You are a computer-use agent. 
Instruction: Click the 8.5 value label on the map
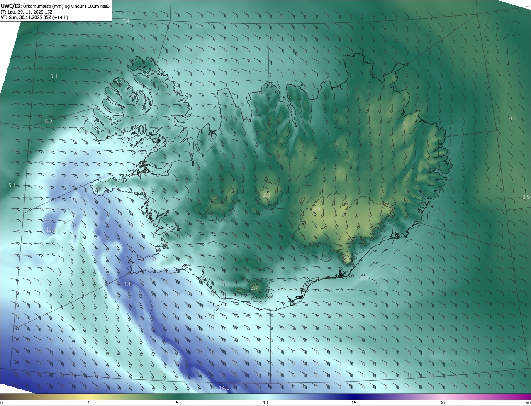(x=365, y=279)
